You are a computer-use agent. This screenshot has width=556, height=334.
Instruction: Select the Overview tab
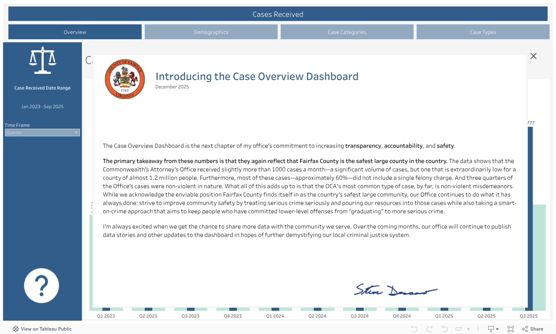[75, 32]
